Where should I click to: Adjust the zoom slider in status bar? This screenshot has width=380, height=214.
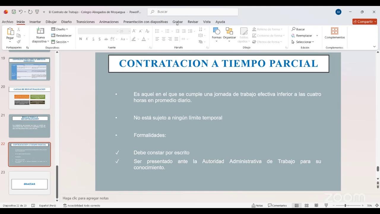click(x=345, y=205)
